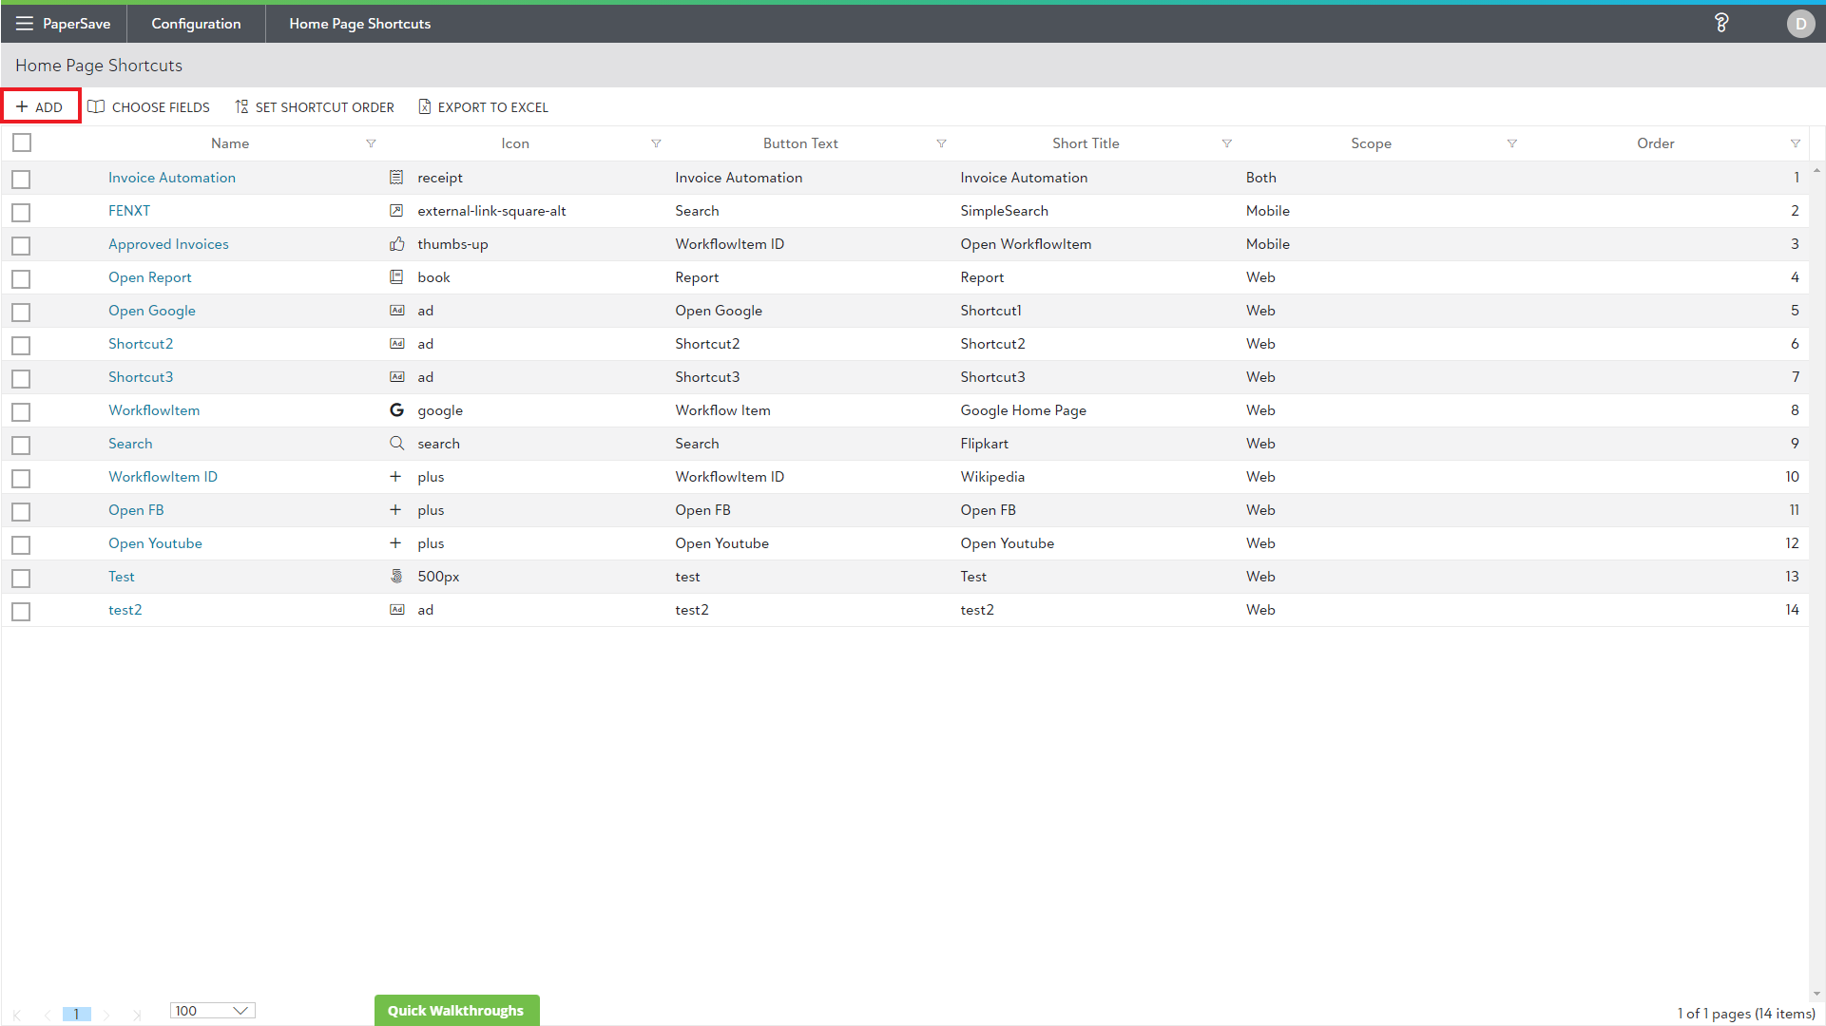This screenshot has width=1826, height=1026.
Task: Click the Add button
Action: pos(40,107)
